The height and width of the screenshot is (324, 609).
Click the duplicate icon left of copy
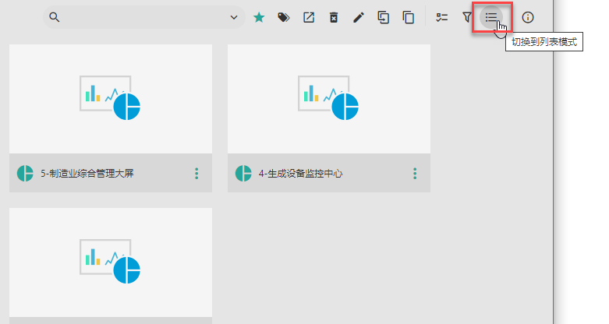383,17
